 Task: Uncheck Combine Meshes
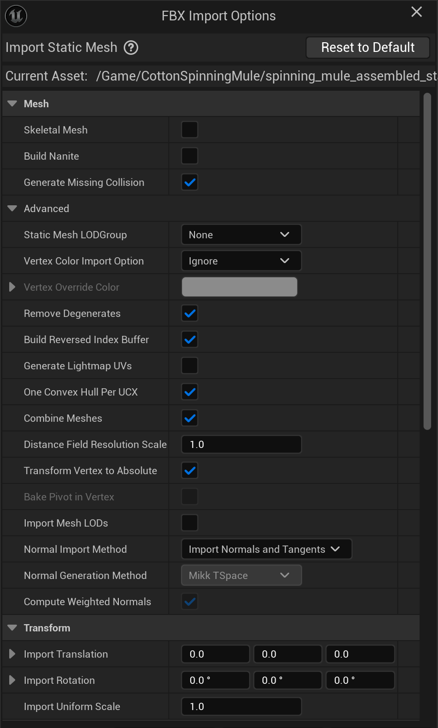tap(190, 418)
